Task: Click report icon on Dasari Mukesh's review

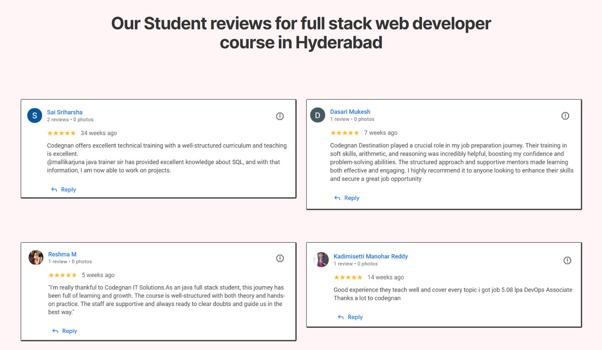Action: pyautogui.click(x=565, y=116)
